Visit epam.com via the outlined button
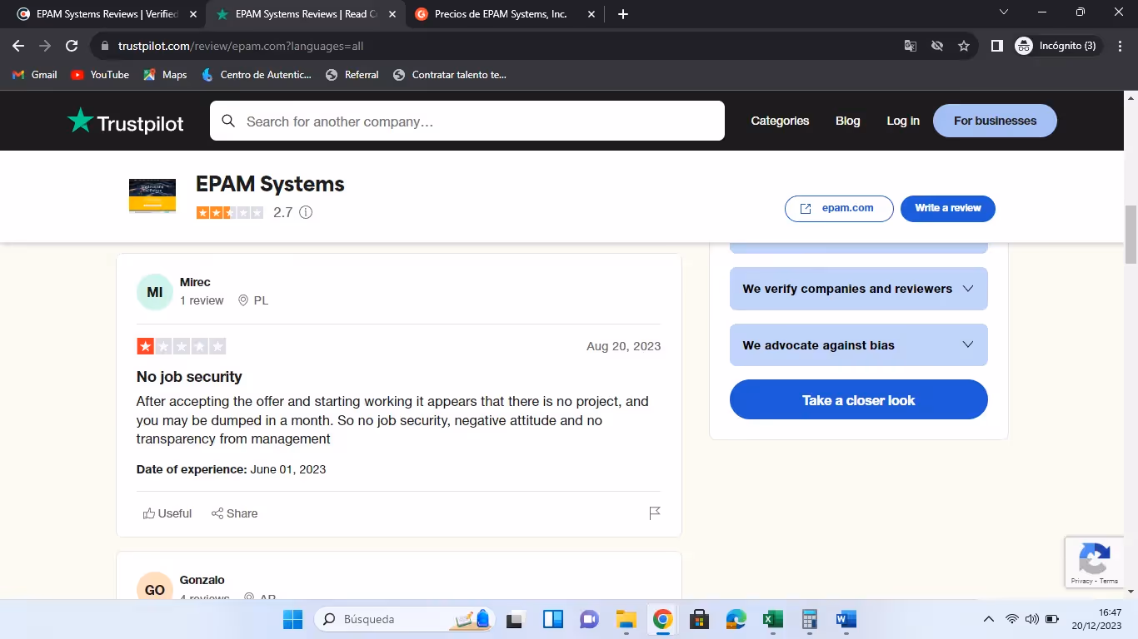The width and height of the screenshot is (1138, 639). (x=839, y=208)
